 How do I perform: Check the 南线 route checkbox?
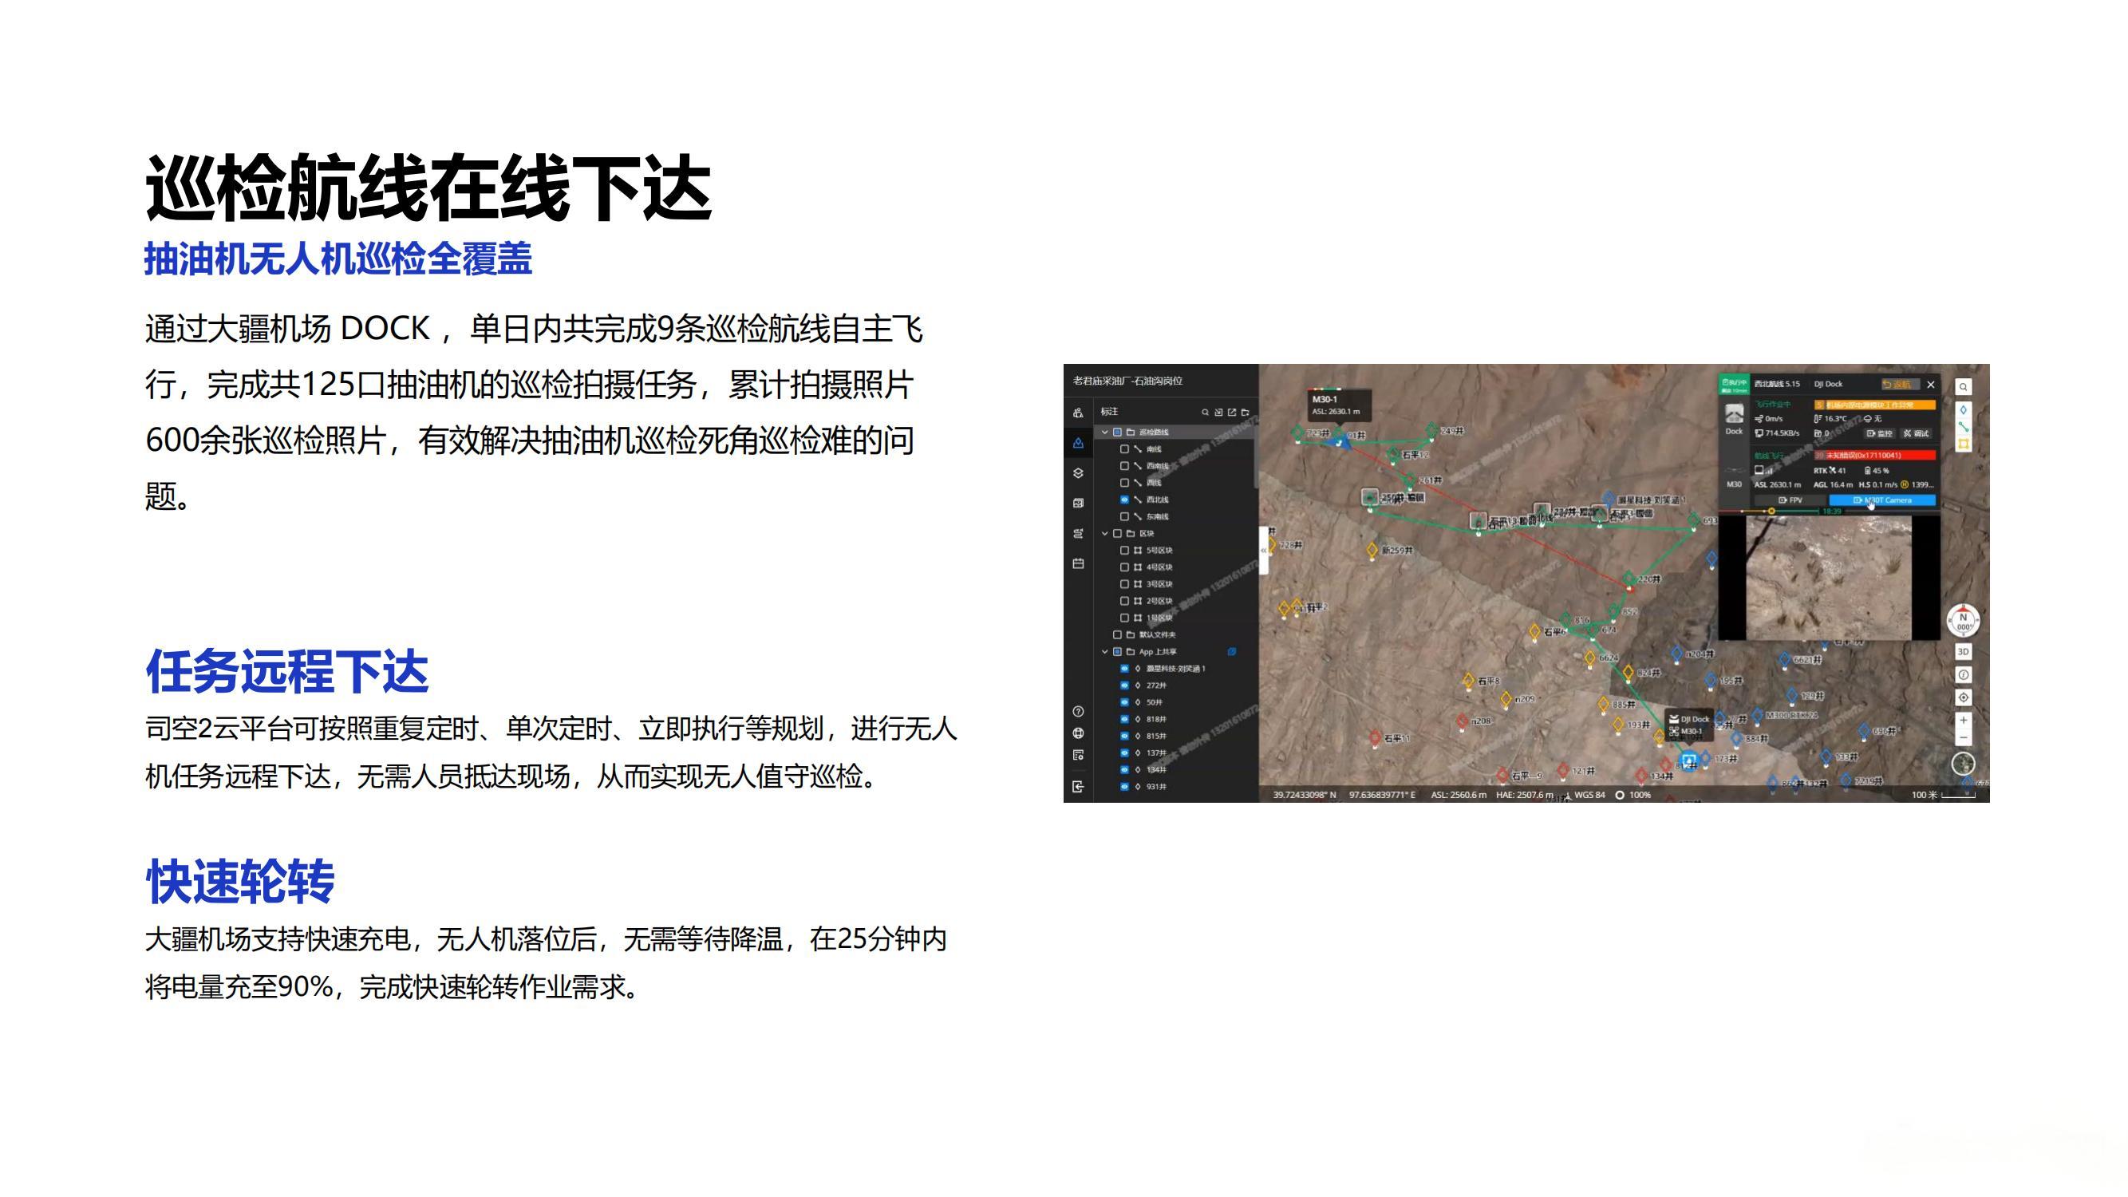[1123, 449]
